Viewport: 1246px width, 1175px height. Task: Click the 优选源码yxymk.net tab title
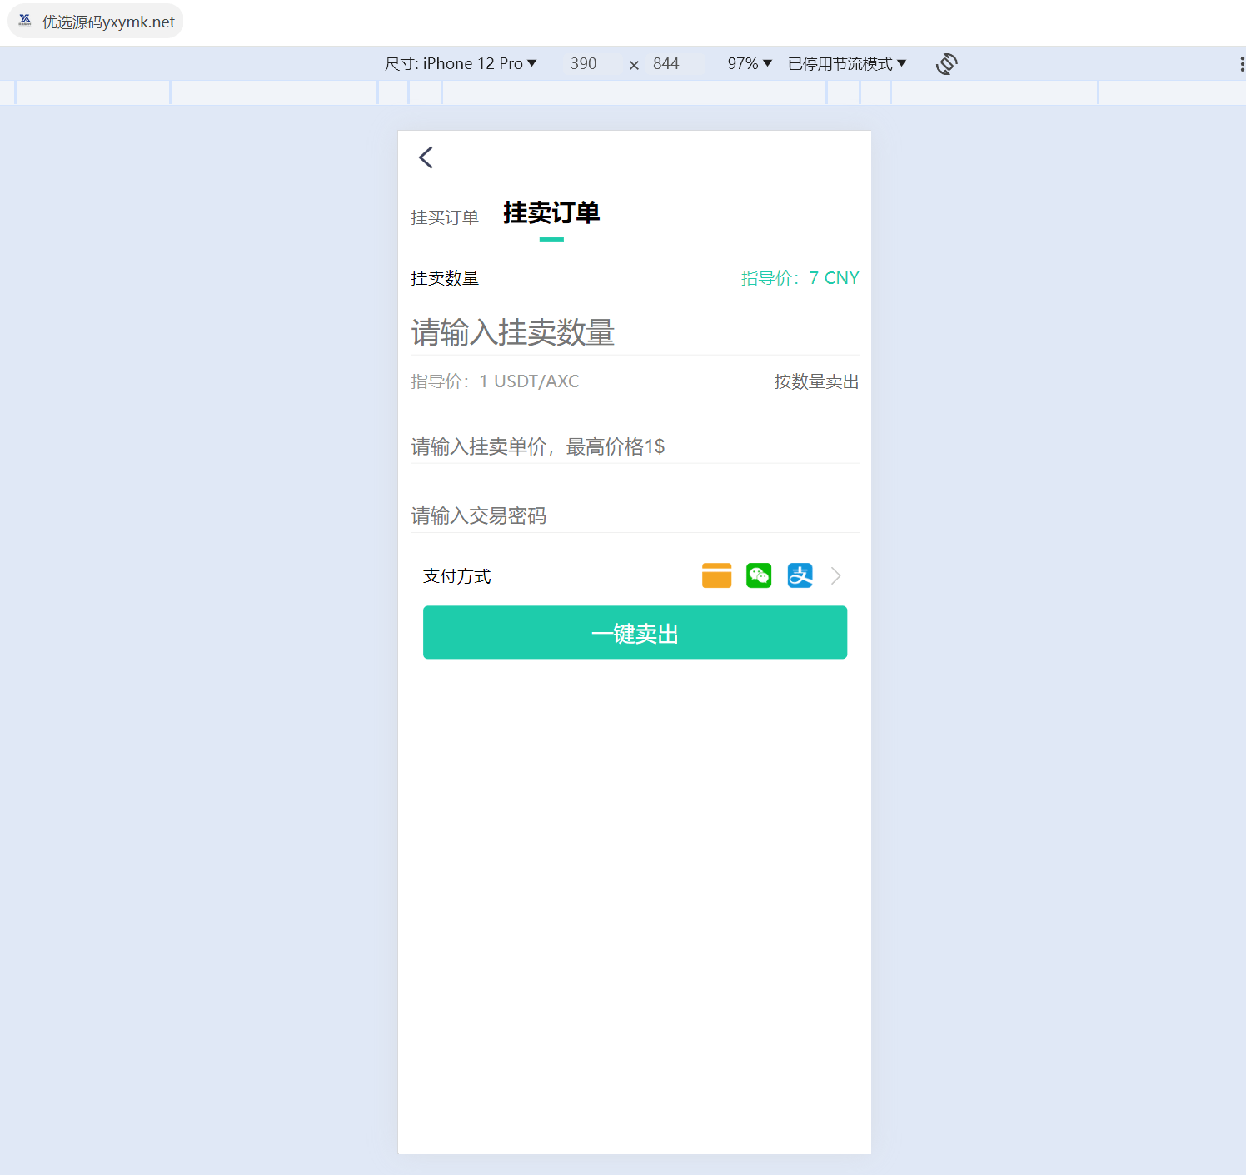(108, 22)
